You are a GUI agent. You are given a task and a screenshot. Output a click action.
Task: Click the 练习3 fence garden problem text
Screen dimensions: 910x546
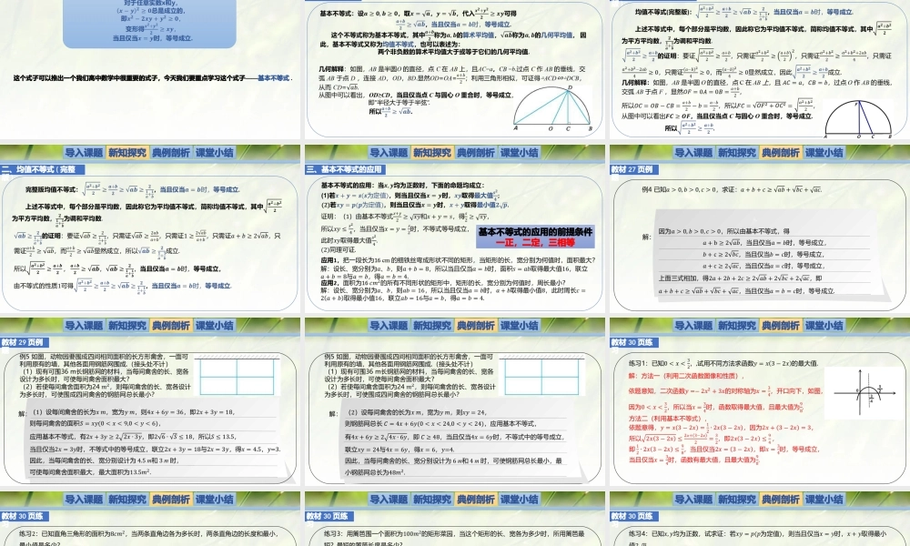click(454, 538)
